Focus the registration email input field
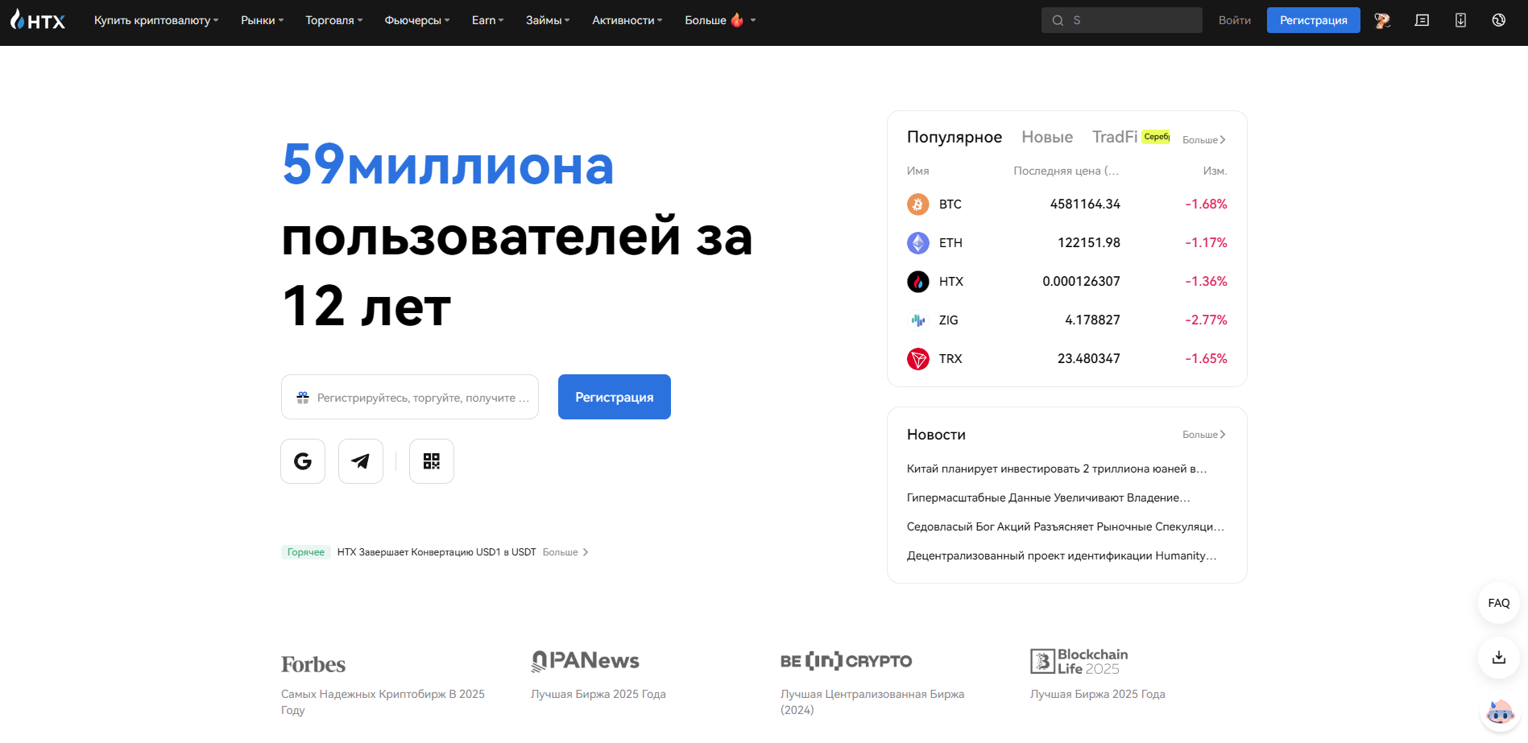Image resolution: width=1528 pixels, height=743 pixels. point(410,397)
